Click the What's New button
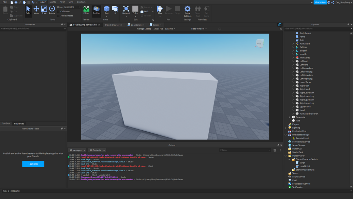The height and width of the screenshot is (199, 353). [x=320, y=2]
